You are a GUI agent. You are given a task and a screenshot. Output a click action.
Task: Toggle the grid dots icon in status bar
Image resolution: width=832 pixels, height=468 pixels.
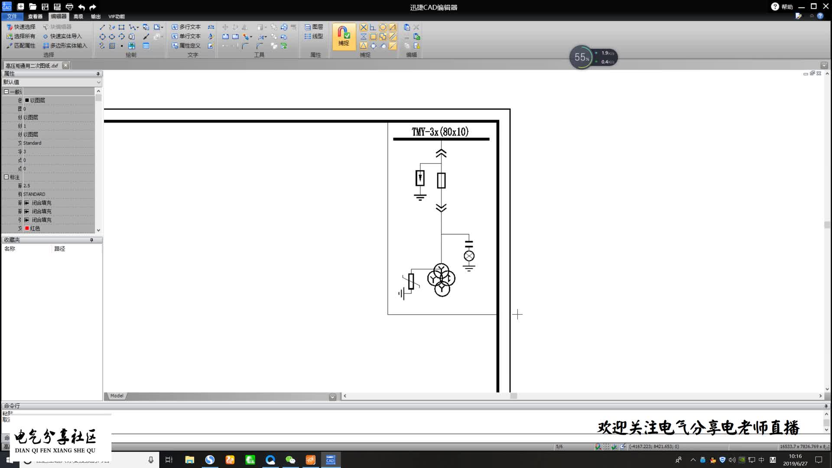(x=606, y=446)
